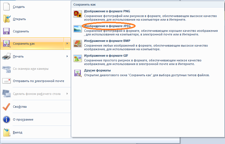Click the BMP description starting 'Сохранение любых изображений'
Viewport: 225px width, 144px height.
146,47
